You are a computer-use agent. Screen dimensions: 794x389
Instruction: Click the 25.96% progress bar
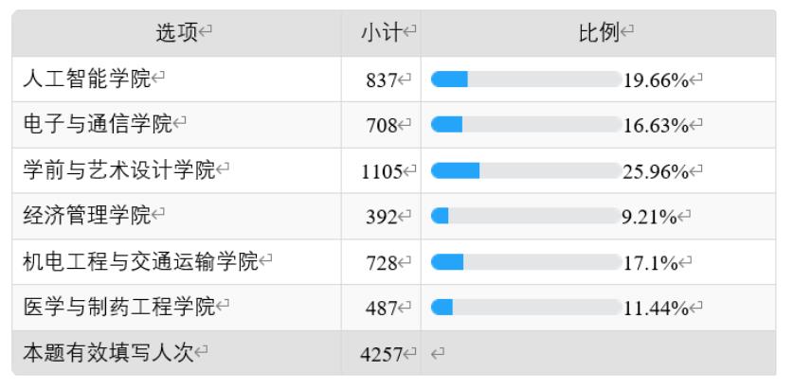pyautogui.click(x=526, y=171)
